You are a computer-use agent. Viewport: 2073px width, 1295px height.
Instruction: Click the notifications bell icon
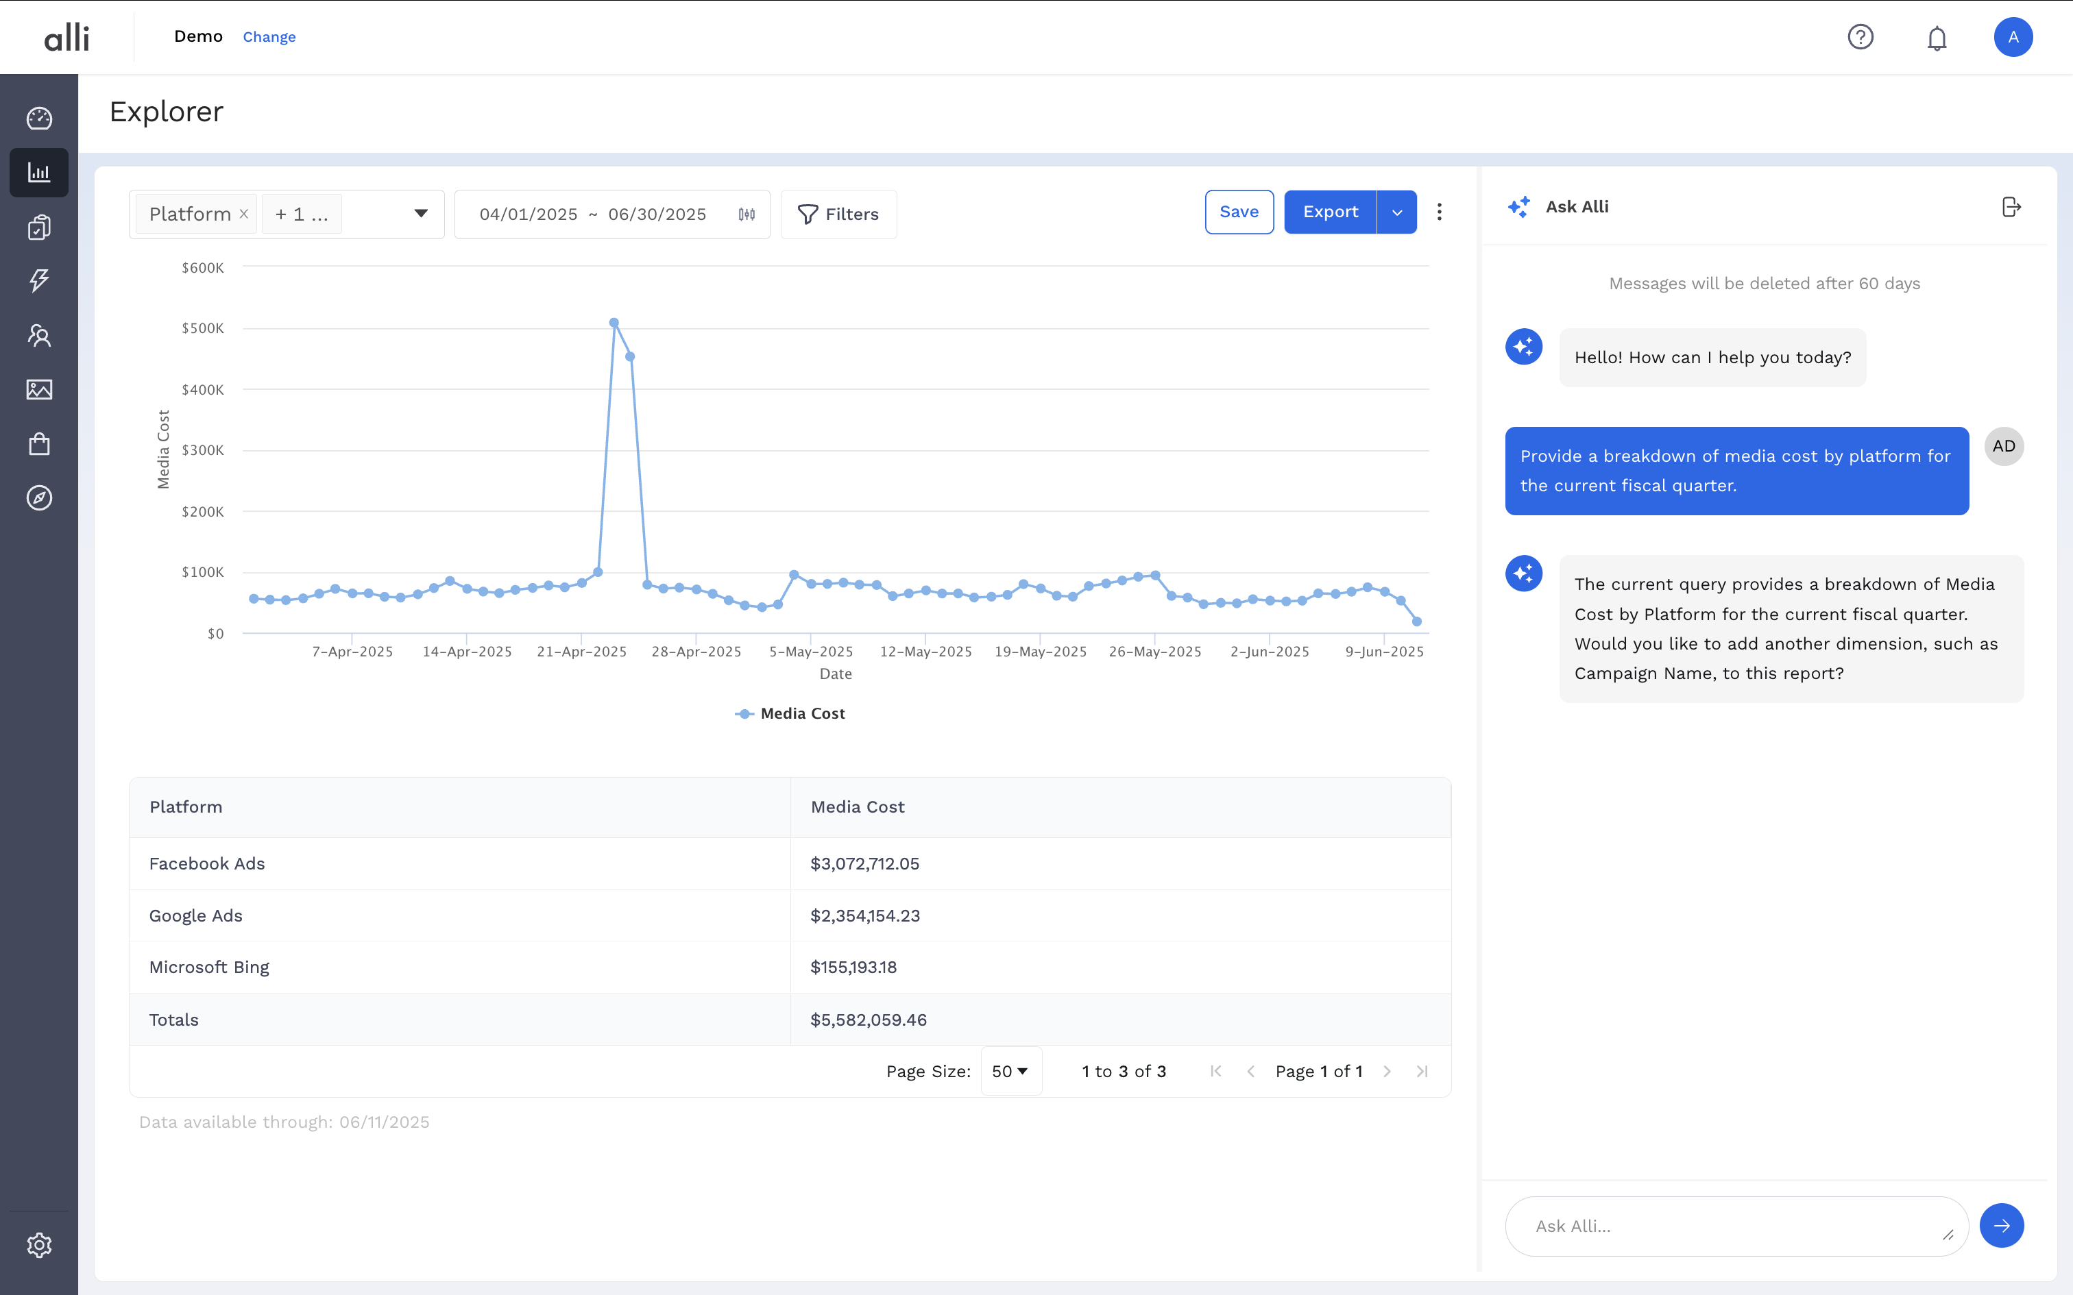click(1937, 38)
